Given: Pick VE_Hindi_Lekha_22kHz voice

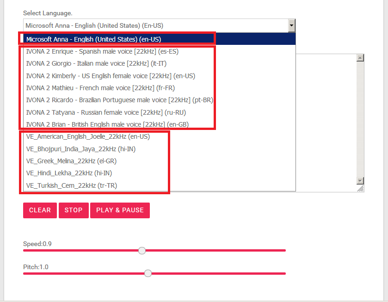Looking at the screenshot, I should pos(160,173).
